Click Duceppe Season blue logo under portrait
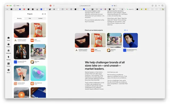The width and height of the screenshot is (170, 105). (x=125, y=50)
